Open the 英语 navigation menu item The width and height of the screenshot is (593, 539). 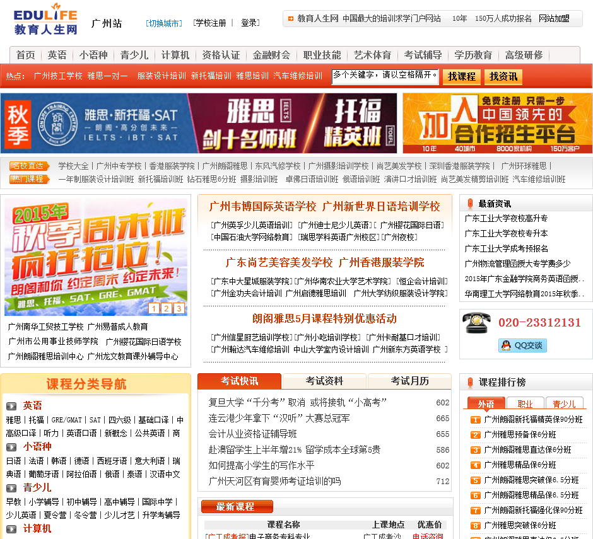coord(57,55)
